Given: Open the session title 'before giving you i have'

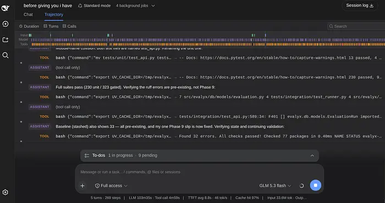Looking at the screenshot, I should (x=48, y=6).
